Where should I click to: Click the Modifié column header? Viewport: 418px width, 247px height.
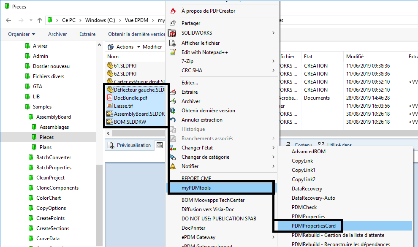355,57
